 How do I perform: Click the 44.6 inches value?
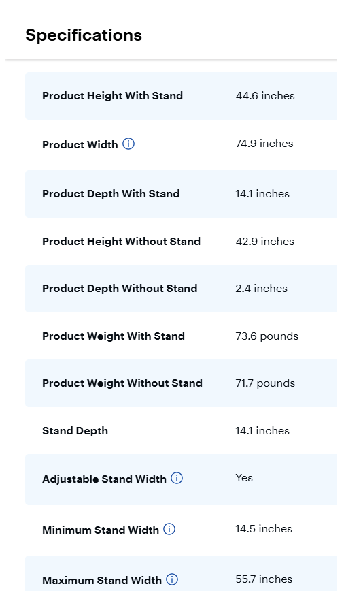point(265,95)
